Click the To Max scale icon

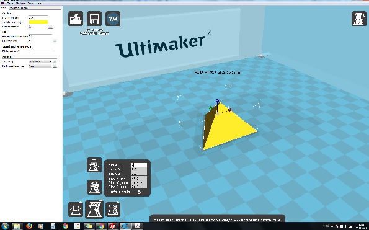(94, 165)
